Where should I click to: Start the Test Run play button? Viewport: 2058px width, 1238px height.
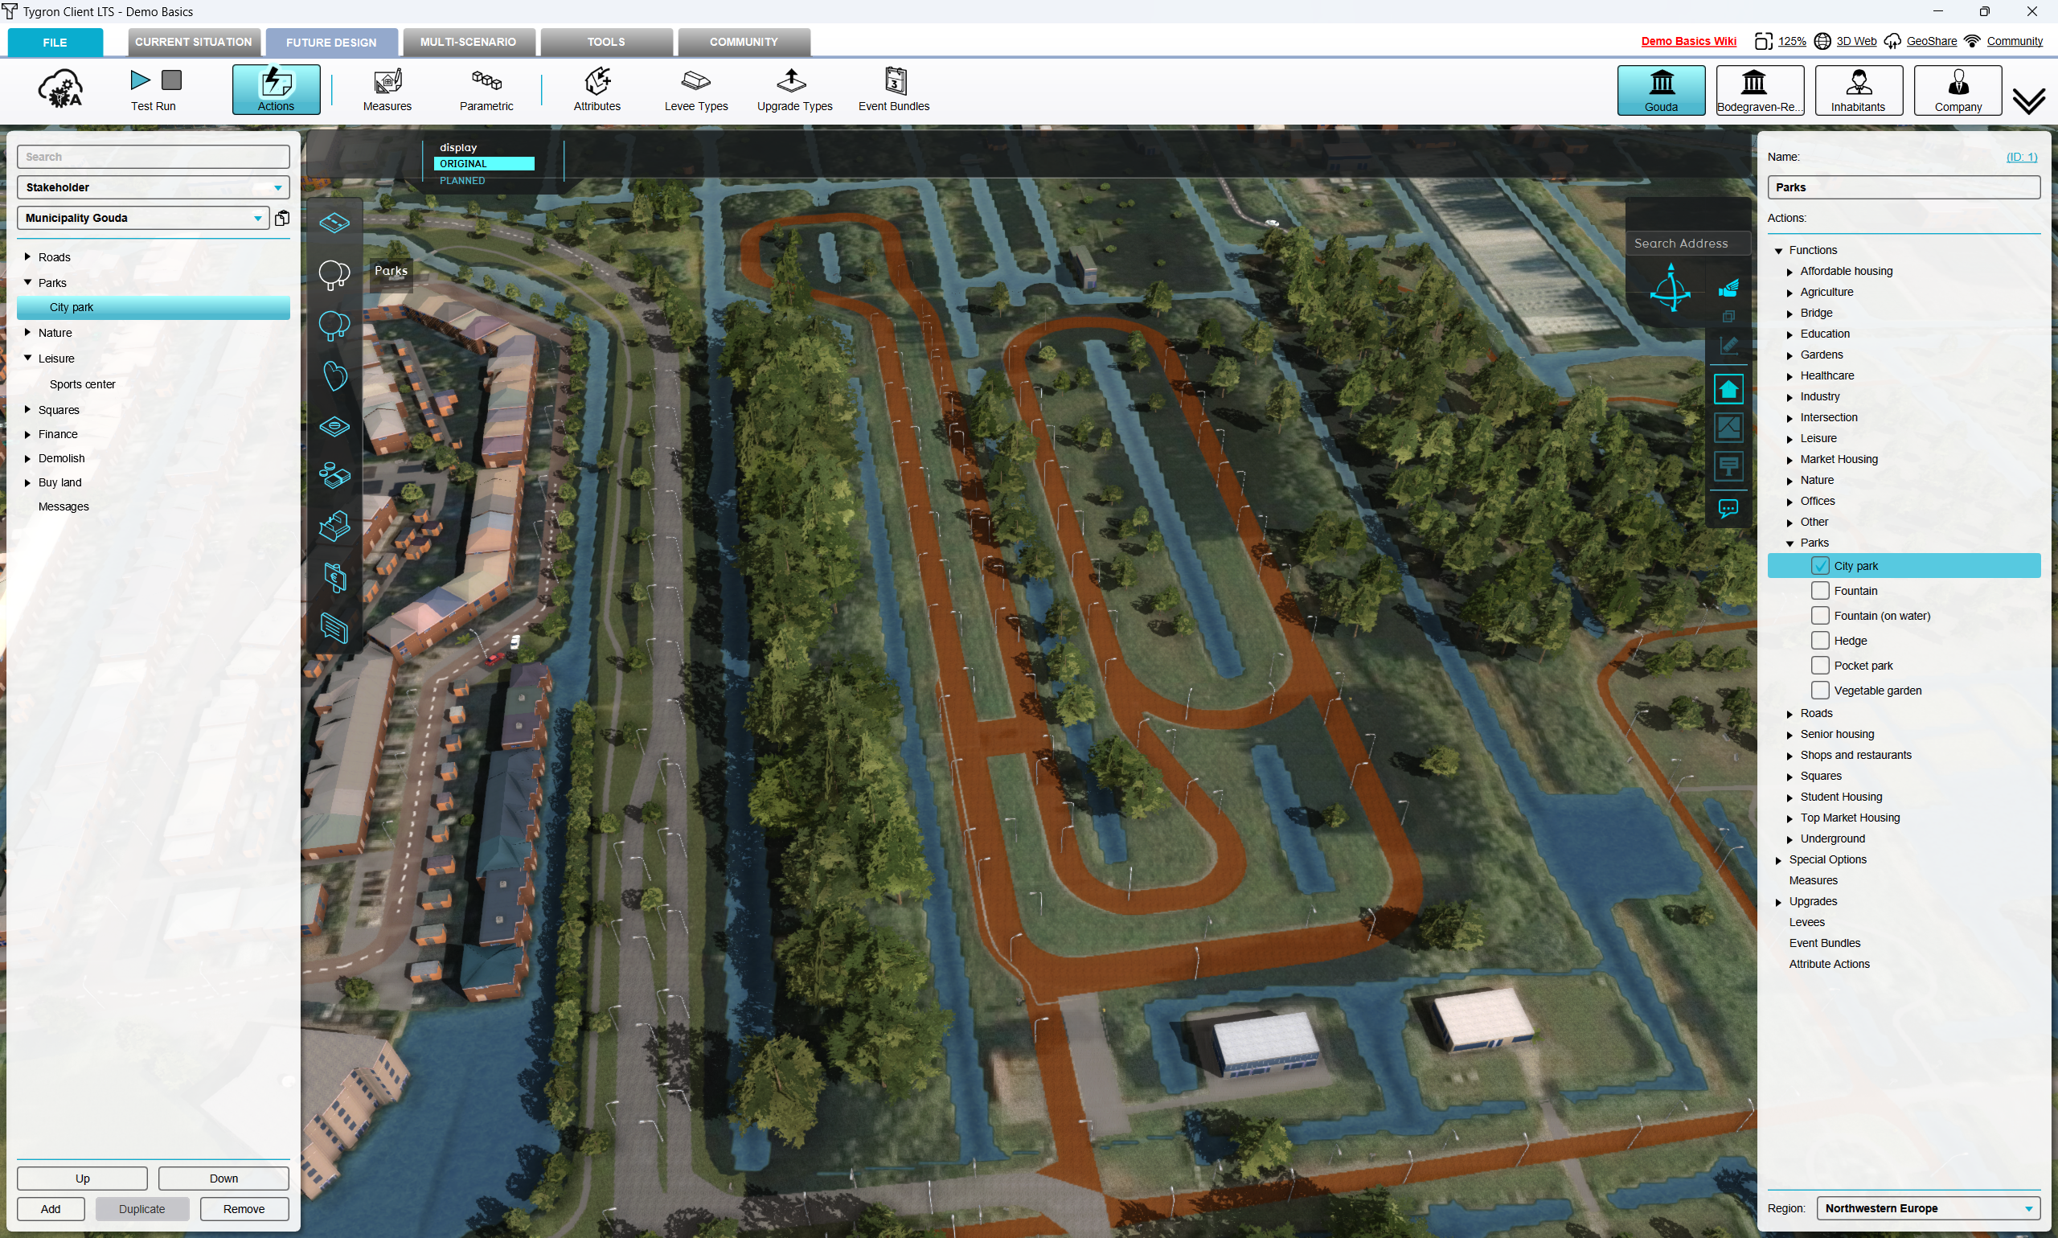[x=140, y=80]
